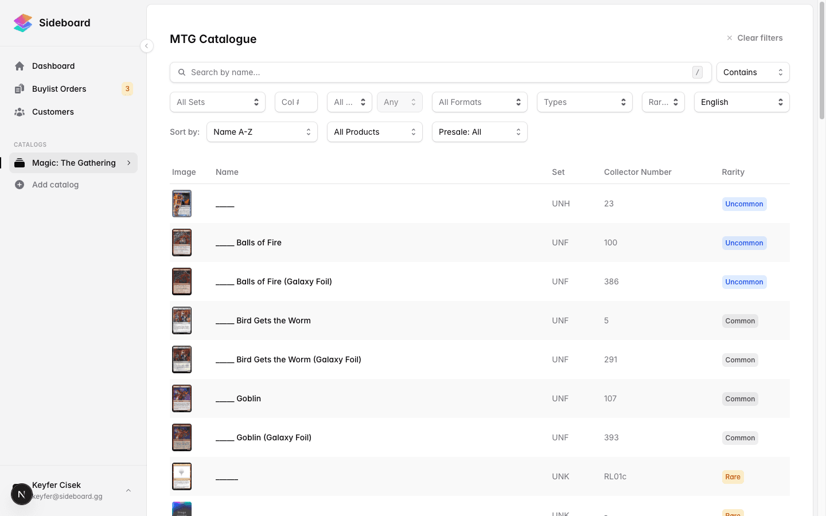
Task: Open Dashboard in the sidebar
Action: tap(73, 66)
